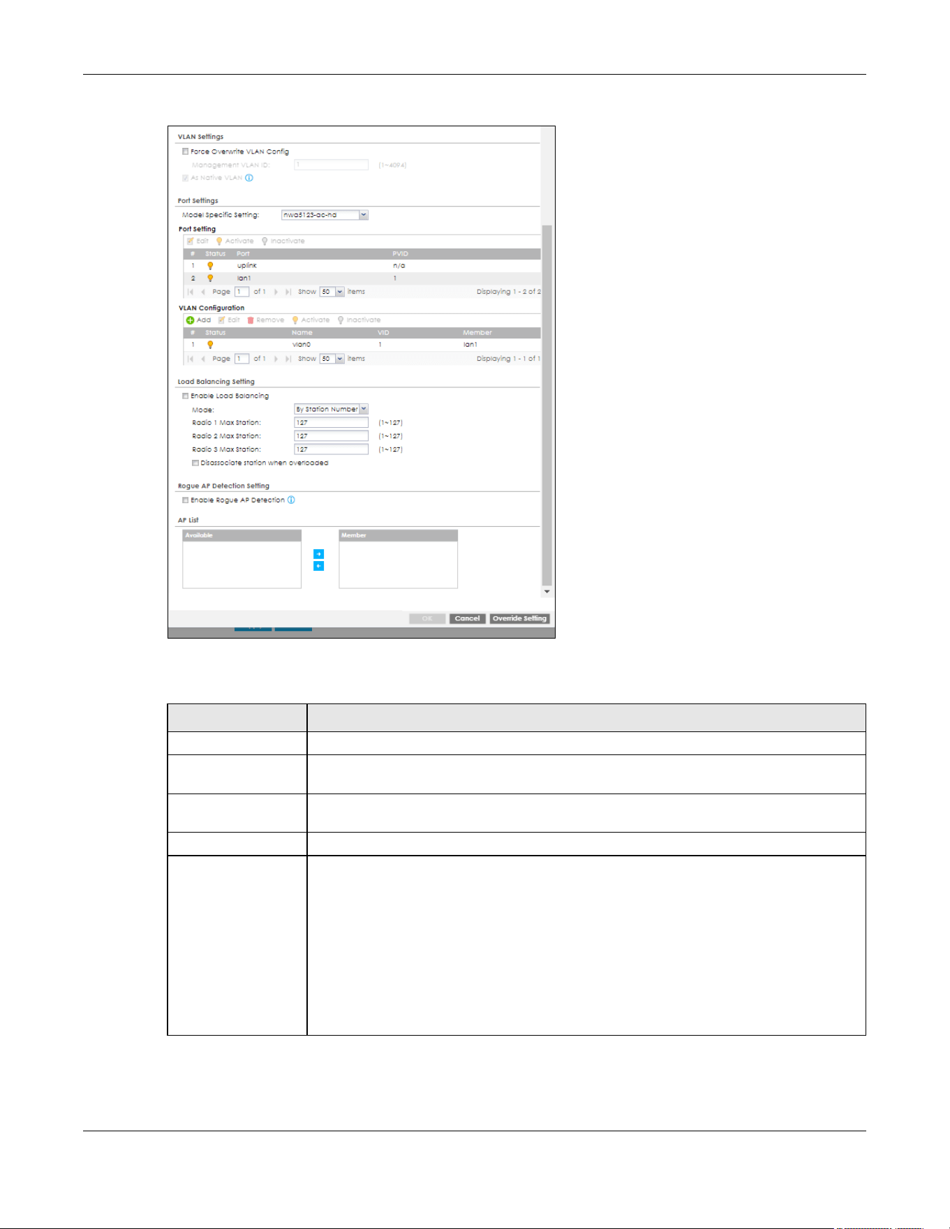Click the VID column header
The width and height of the screenshot is (950, 1229).
(383, 333)
